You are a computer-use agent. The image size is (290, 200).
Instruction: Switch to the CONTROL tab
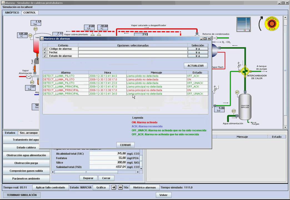point(30,12)
